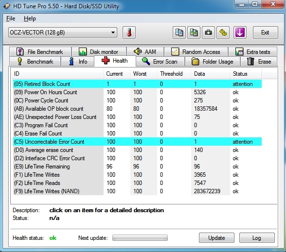
Task: Switch to the Erase tab
Action: (x=259, y=62)
